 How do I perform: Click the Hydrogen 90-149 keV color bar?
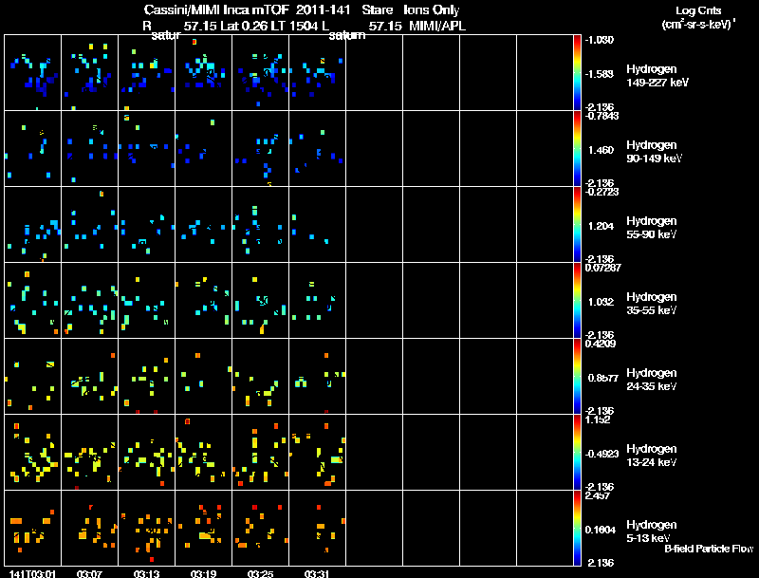pos(577,149)
